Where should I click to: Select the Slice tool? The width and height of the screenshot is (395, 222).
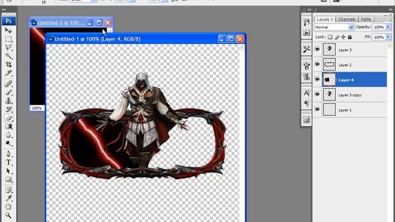8,73
